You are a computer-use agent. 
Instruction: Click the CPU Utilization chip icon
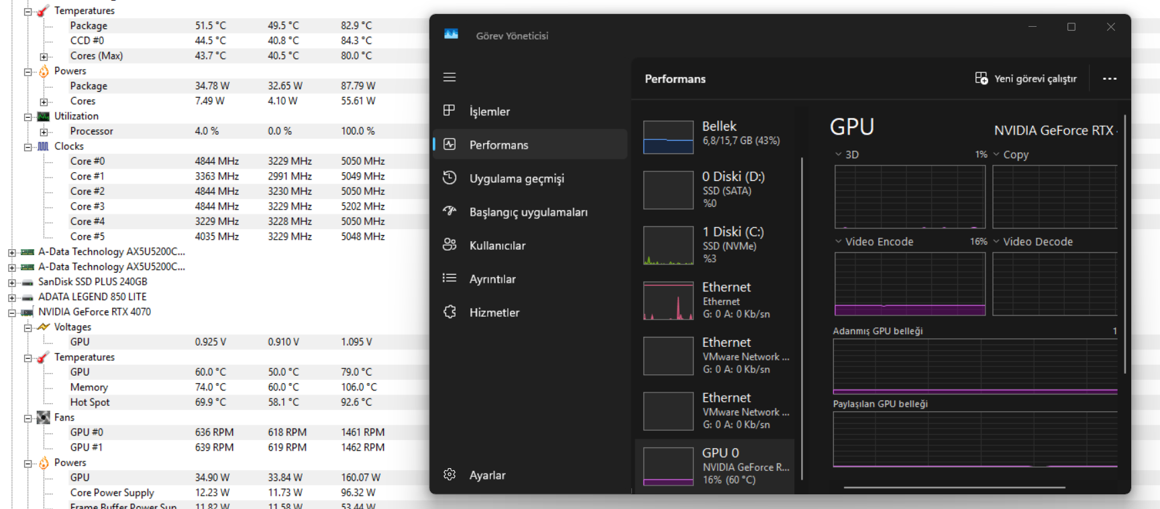(x=44, y=116)
